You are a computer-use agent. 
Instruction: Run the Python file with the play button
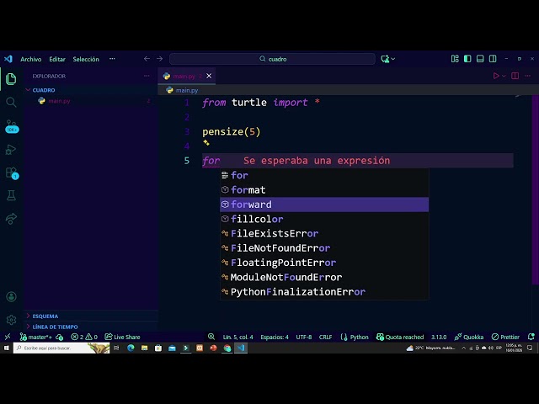496,76
